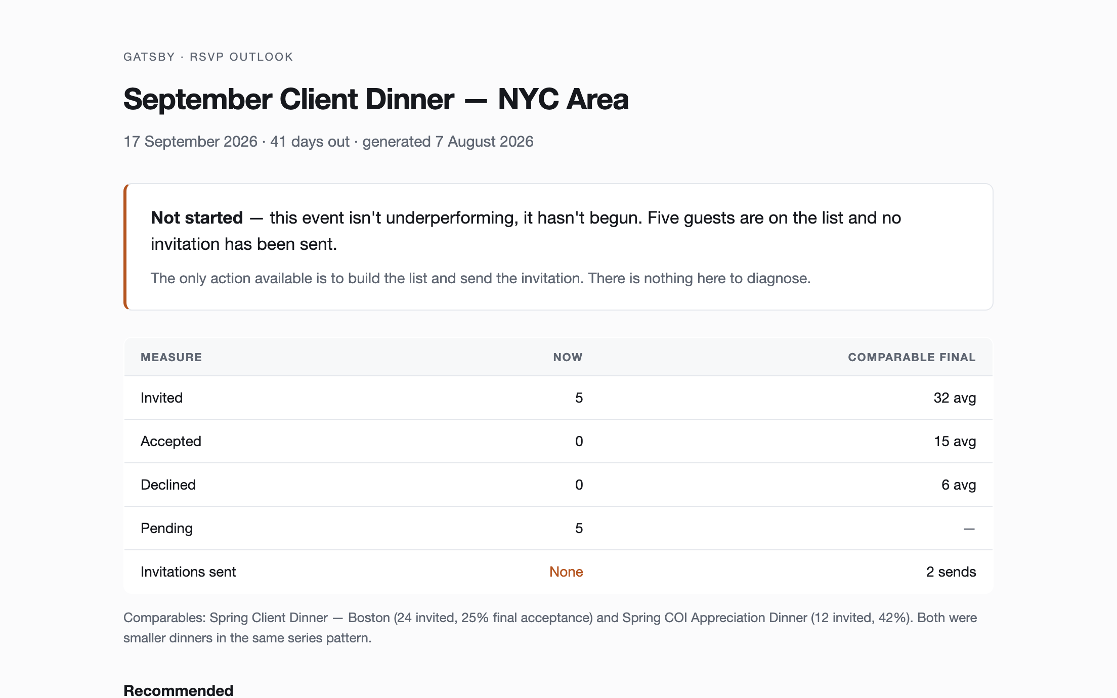Click the Comparables footnote about Boston dinner

click(550, 628)
